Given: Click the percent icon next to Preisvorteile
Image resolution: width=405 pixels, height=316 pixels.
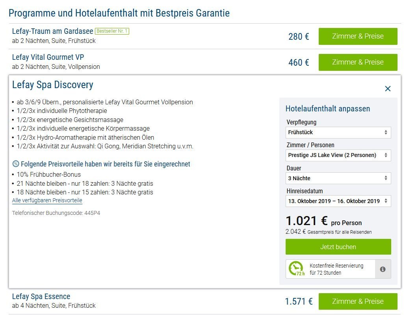Looking at the screenshot, I should click(15, 164).
